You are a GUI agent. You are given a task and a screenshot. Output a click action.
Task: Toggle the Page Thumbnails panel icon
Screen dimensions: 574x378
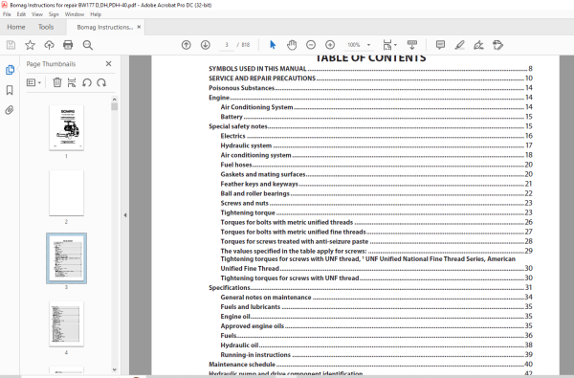coord(10,70)
